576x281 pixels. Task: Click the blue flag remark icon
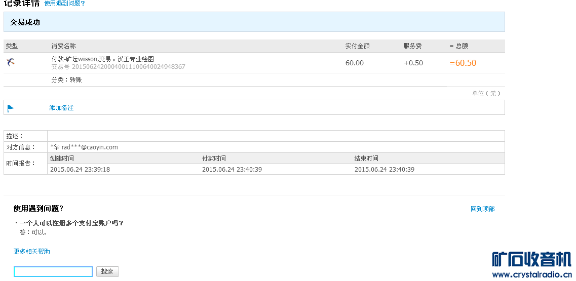pyautogui.click(x=11, y=108)
